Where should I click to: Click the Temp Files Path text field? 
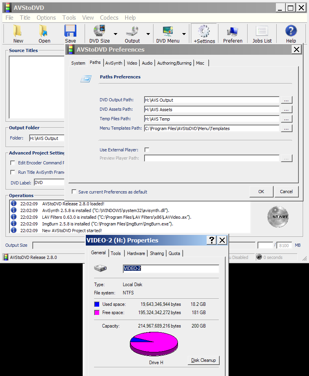point(212,119)
